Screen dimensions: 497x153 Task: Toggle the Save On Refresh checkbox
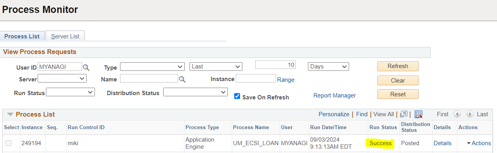237,96
